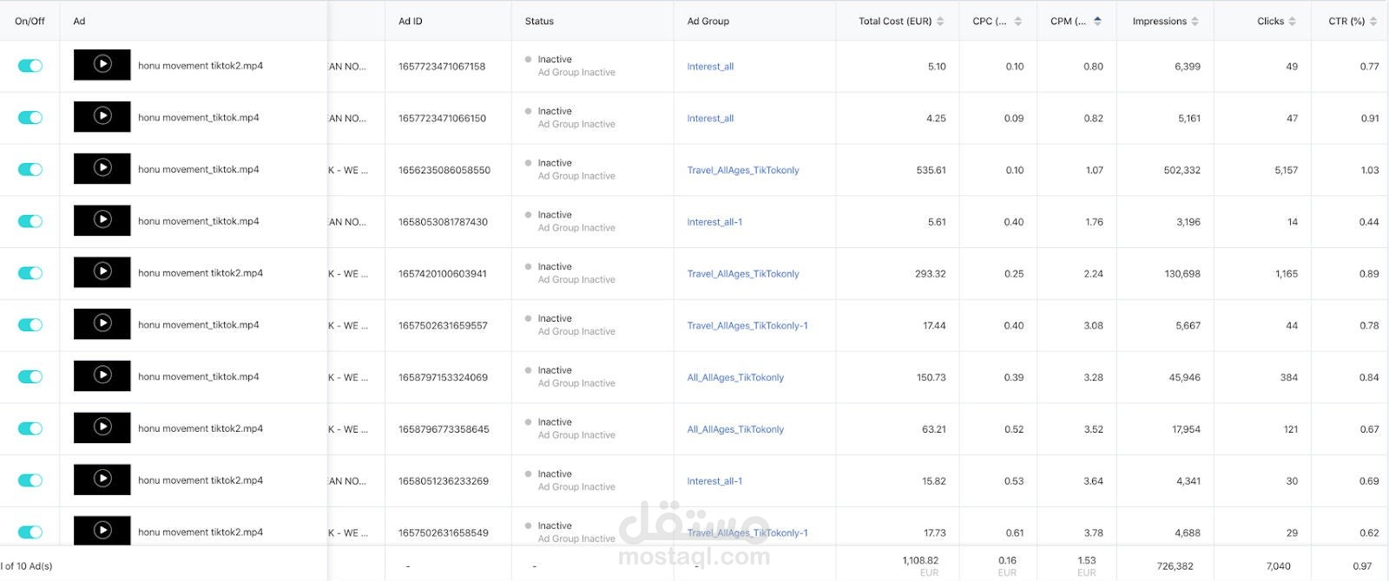Play video preview for ad 1657723471067158
The width and height of the screenshot is (1389, 581).
(x=102, y=64)
